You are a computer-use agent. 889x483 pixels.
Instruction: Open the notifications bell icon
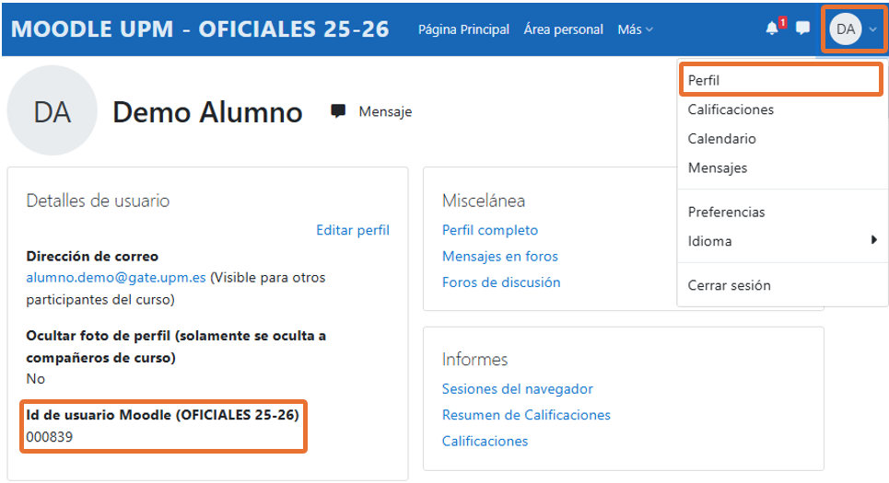tap(772, 29)
